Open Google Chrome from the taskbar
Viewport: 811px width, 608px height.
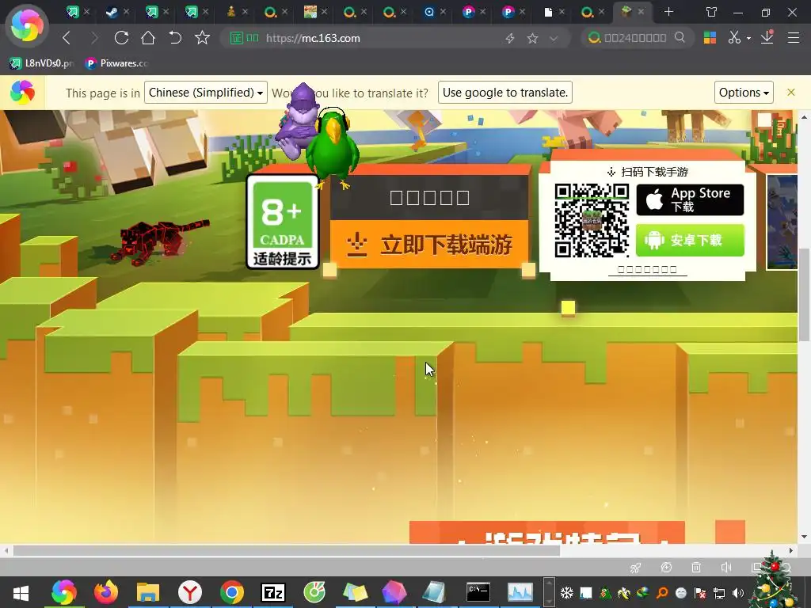(x=232, y=592)
